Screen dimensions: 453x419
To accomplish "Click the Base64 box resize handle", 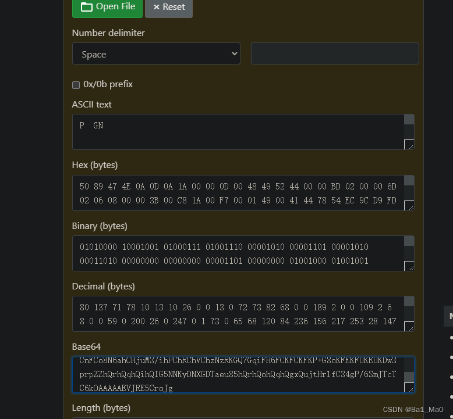I will pyautogui.click(x=409, y=387).
